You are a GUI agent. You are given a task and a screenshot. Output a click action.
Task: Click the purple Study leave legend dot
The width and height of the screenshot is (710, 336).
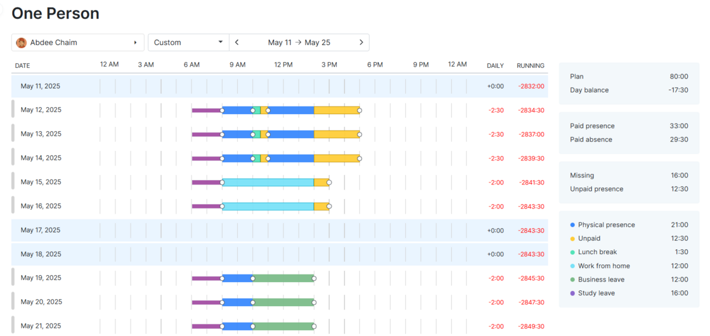point(572,294)
